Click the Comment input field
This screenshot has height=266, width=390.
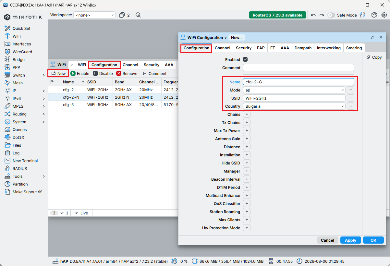(299, 67)
